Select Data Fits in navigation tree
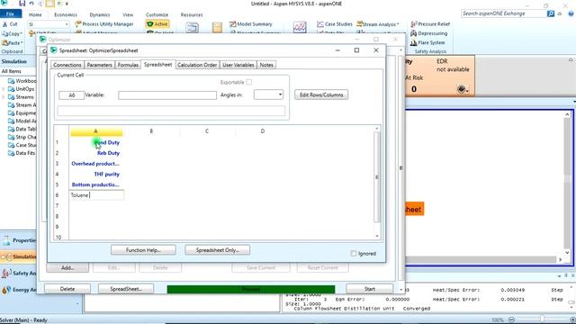 pyautogui.click(x=22, y=153)
